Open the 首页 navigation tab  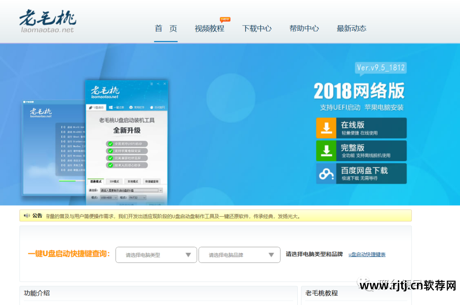point(166,28)
